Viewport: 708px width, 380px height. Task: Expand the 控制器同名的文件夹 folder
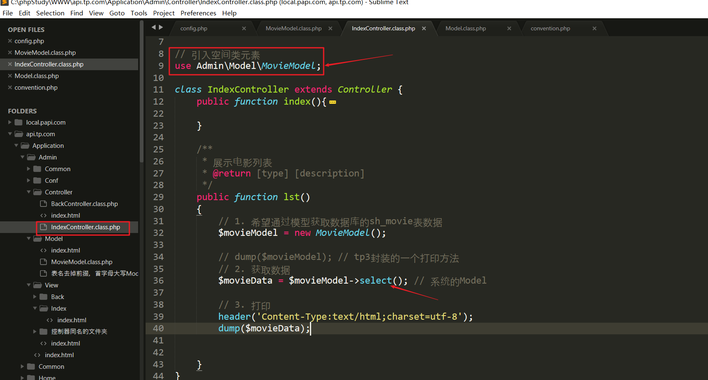35,332
